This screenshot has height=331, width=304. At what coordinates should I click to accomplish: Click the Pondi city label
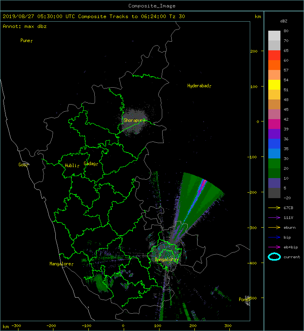tap(244, 300)
